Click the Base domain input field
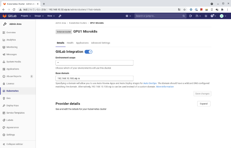 pyautogui.click(x=94, y=78)
